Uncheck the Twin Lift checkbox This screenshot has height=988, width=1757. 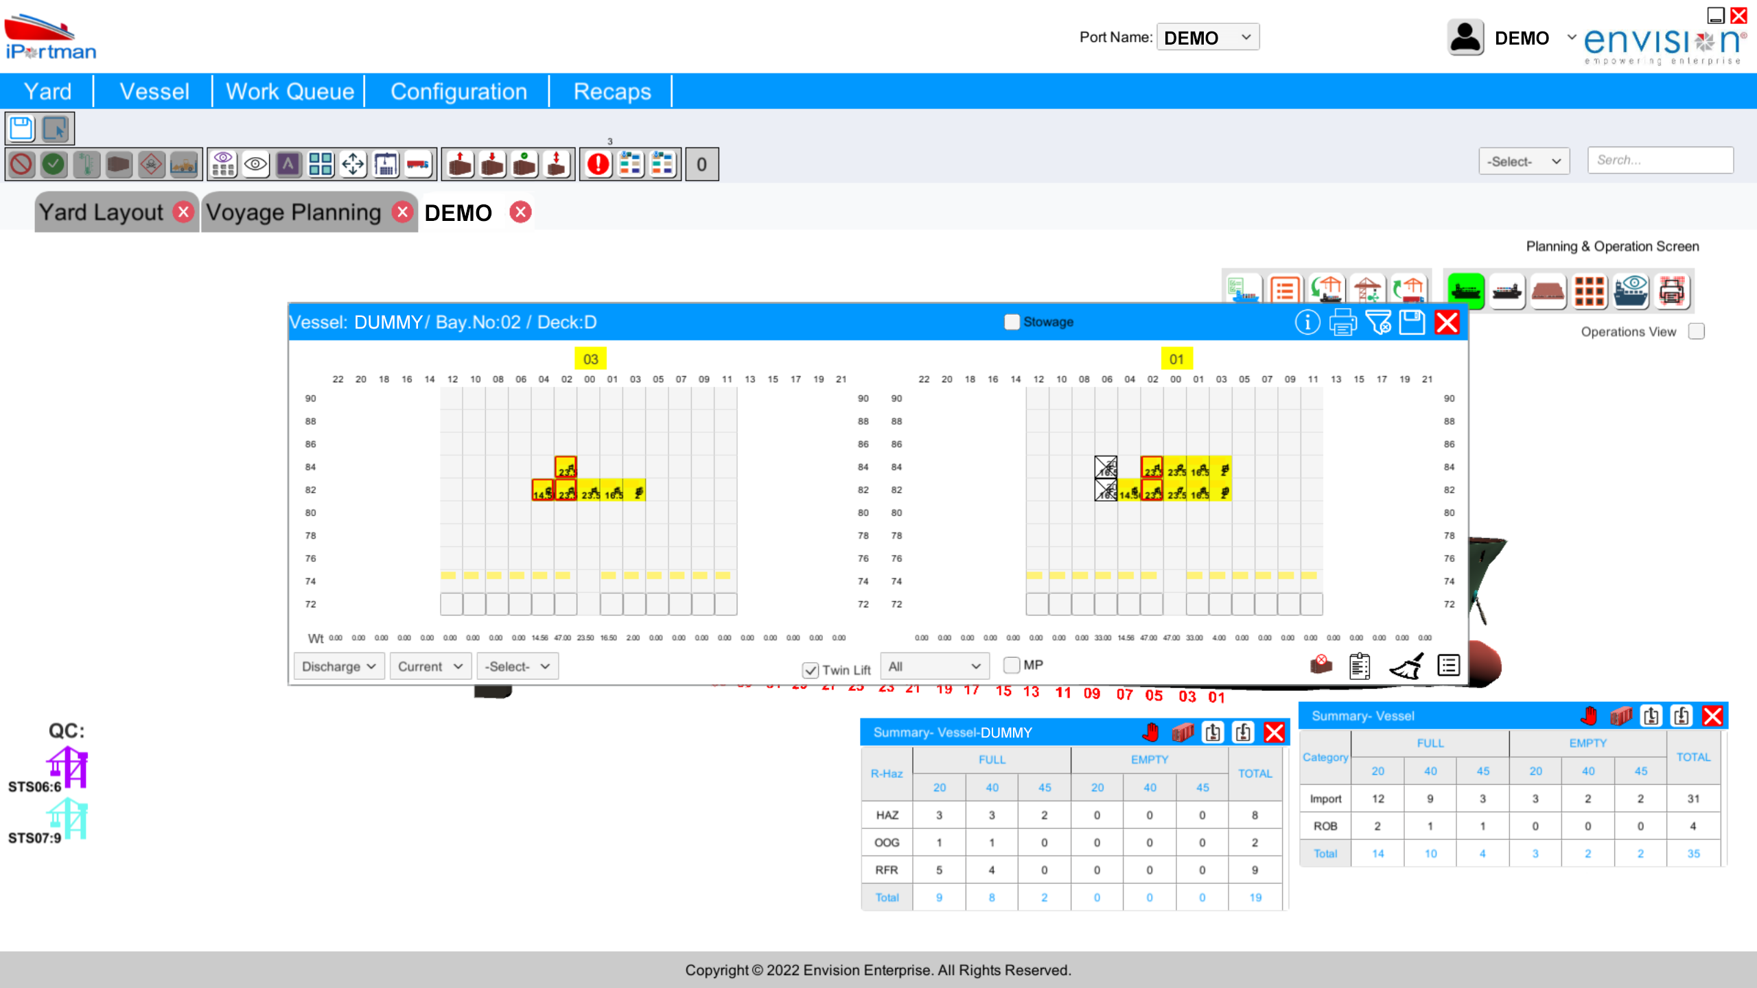pos(811,670)
